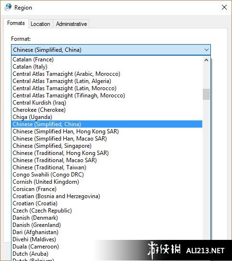Click the Region globe icon in title bar
This screenshot has width=232, height=261.
[x=8, y=7]
